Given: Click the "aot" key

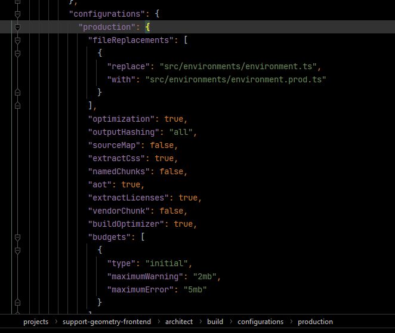Looking at the screenshot, I should pos(100,184).
